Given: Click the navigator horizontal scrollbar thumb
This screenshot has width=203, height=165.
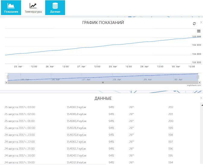Looking at the screenshot, I should pyautogui.click(x=103, y=83).
